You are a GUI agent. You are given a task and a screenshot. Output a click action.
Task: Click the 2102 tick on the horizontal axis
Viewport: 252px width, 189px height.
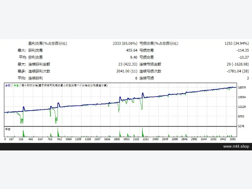[x=136, y=139]
